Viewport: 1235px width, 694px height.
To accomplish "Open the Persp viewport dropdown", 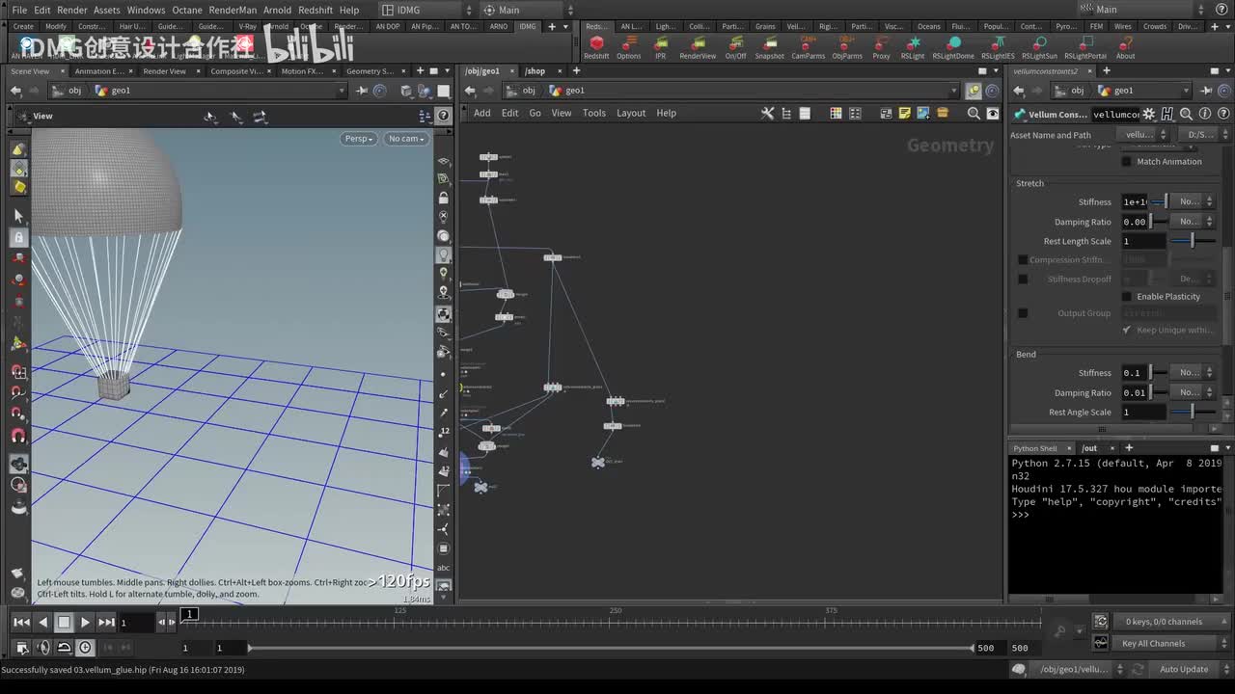I will (x=358, y=139).
